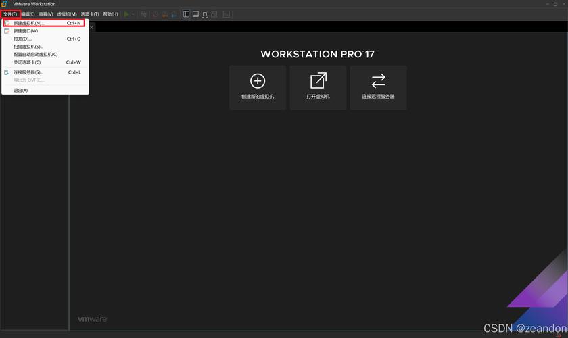Click the manage snapshots toolbar icon

tap(174, 14)
